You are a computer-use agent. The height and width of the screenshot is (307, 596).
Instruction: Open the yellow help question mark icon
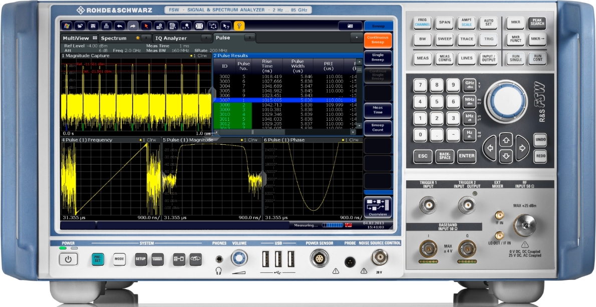239,26
